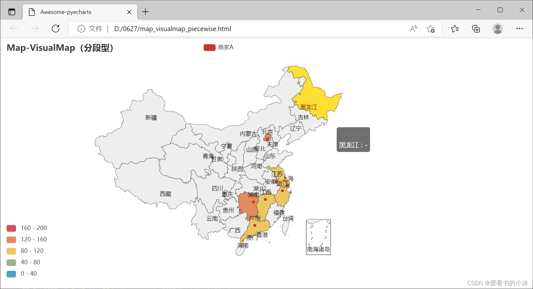Click the 内蒙古 map label
The image size is (533, 289).
pyautogui.click(x=248, y=134)
